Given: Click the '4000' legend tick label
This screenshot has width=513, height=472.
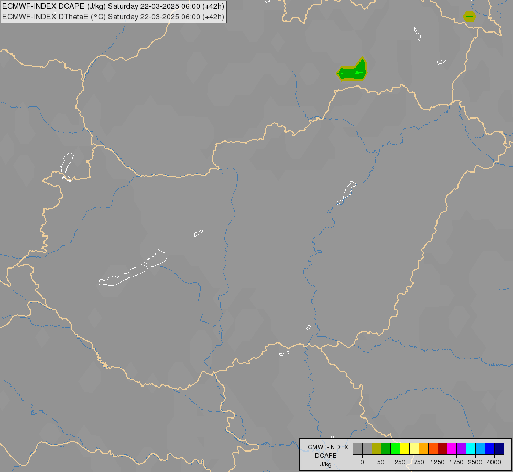Looking at the screenshot, I should click(494, 462).
